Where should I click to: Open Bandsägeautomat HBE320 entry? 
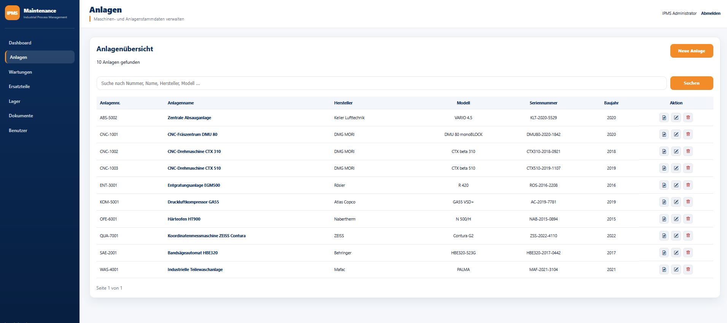coord(192,253)
